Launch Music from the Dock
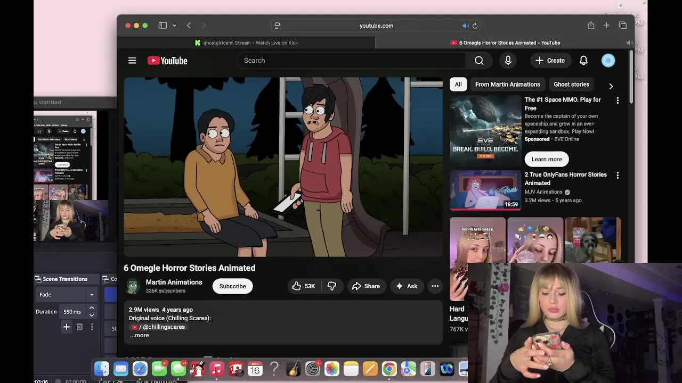 coord(216,369)
